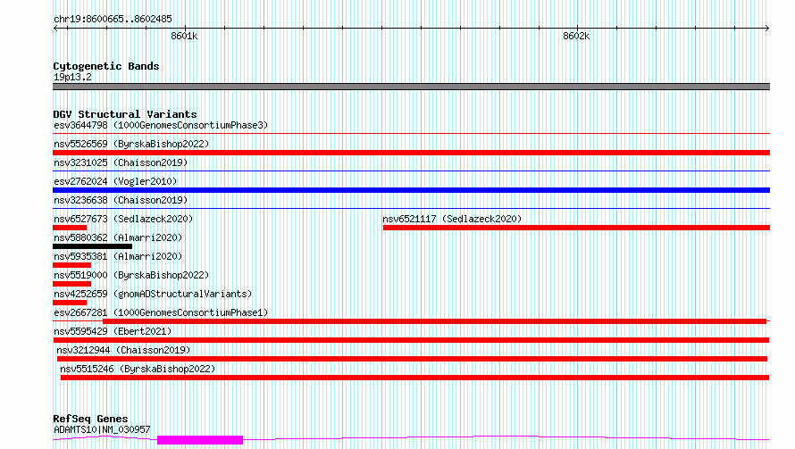Select the RefSeq Genes track title
Screen dimensions: 795x449
click(90, 419)
